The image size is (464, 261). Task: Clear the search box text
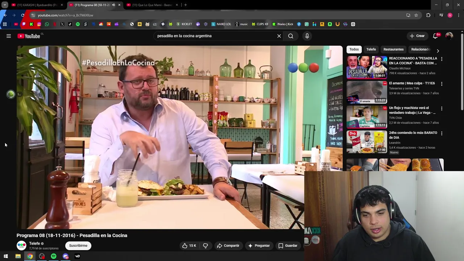coord(279,36)
